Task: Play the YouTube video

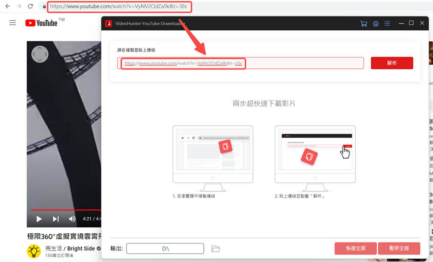Action: [39, 219]
